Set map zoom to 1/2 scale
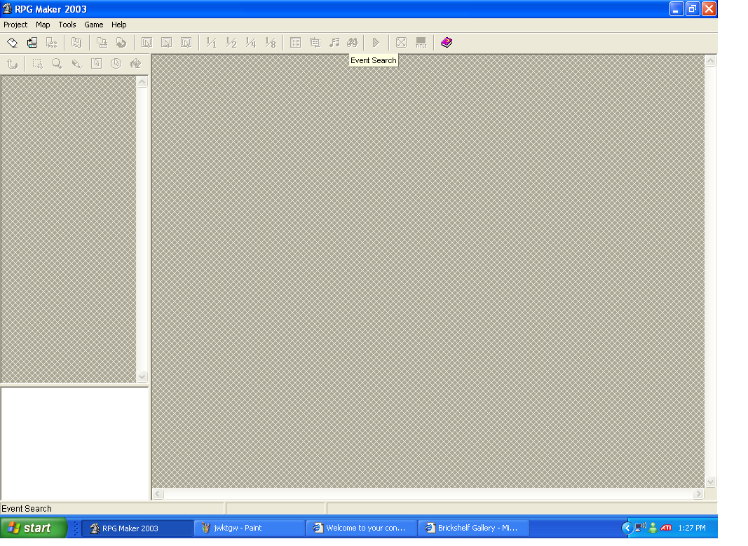This screenshot has width=748, height=546. (231, 43)
